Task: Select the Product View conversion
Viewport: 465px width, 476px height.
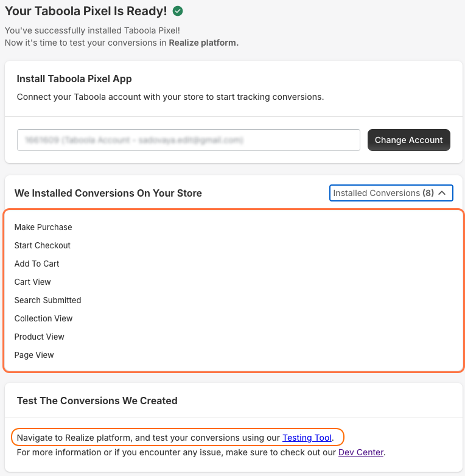Action: tap(39, 337)
